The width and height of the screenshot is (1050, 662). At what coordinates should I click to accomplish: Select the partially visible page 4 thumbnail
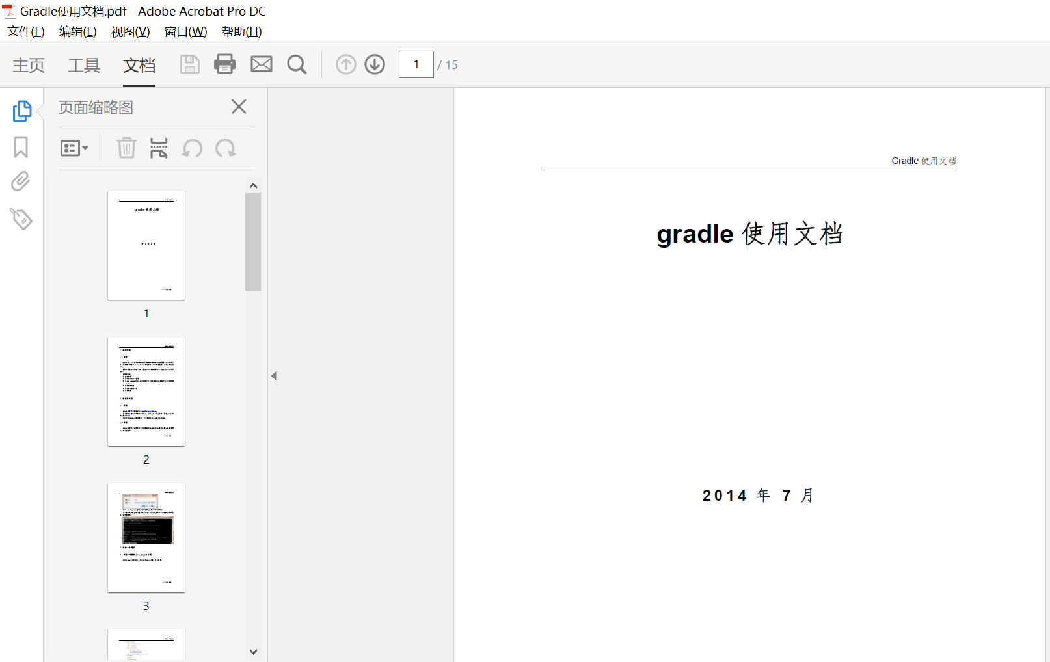coord(146,645)
